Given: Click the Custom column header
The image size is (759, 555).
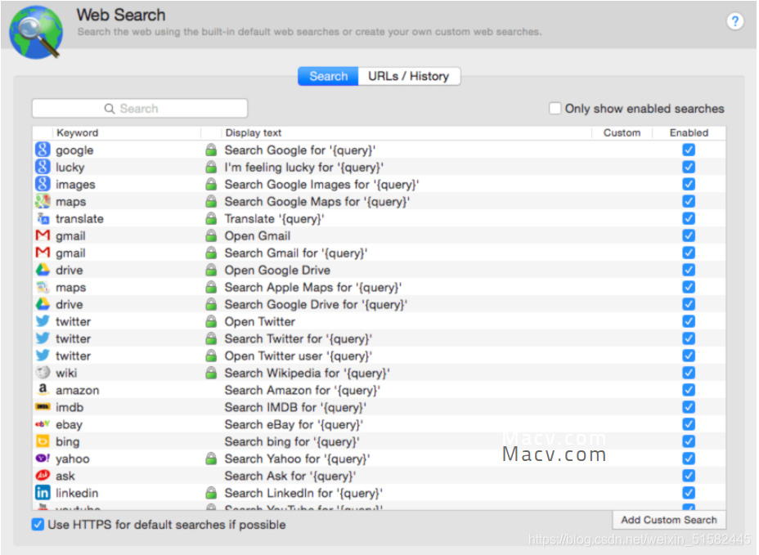Looking at the screenshot, I should pos(622,132).
